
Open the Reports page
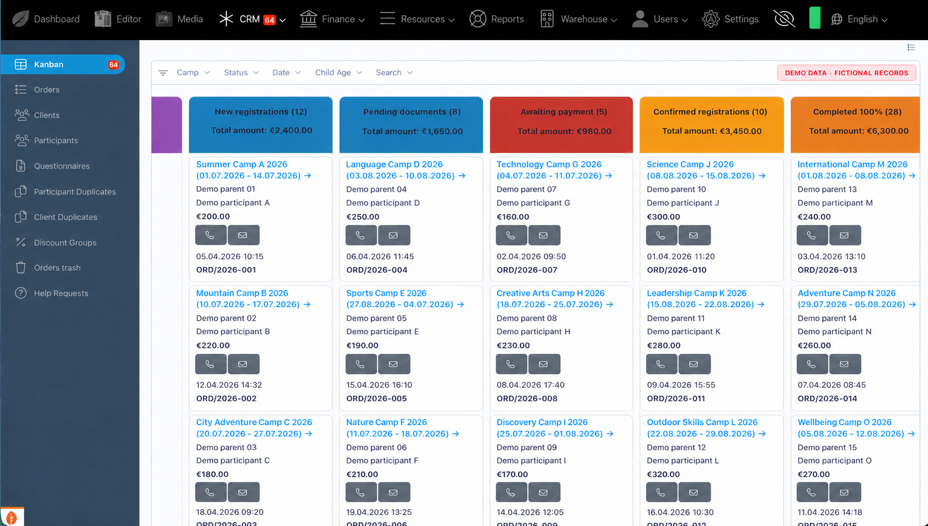tap(496, 19)
